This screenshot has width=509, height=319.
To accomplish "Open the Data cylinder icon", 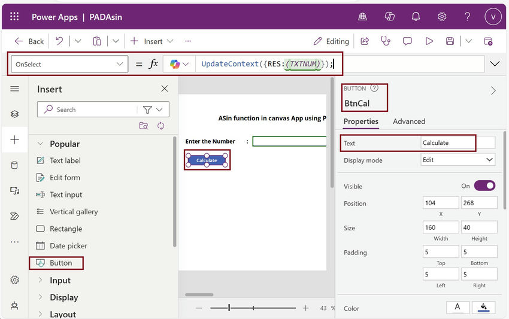I will tap(14, 165).
